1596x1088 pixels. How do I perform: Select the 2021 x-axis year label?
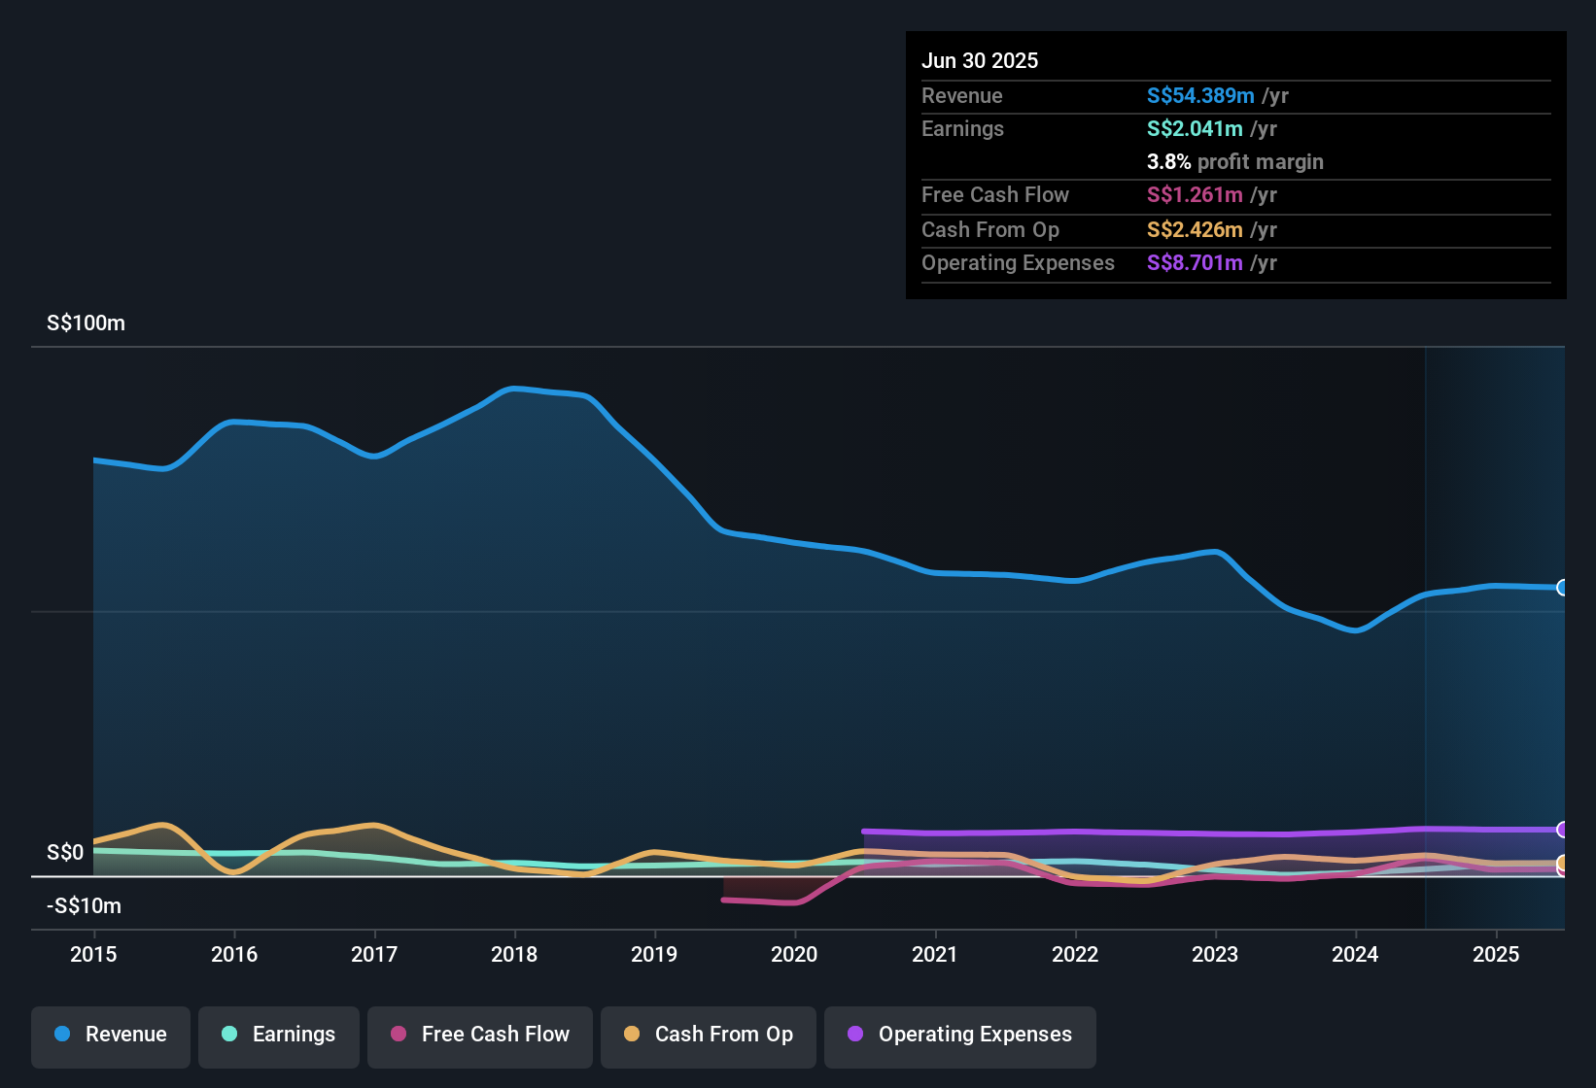coord(935,954)
